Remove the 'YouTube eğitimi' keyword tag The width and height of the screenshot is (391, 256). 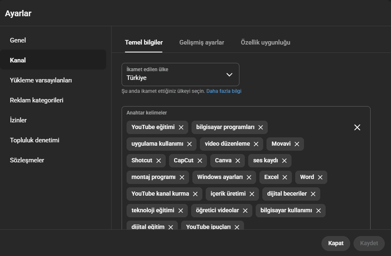click(x=181, y=127)
